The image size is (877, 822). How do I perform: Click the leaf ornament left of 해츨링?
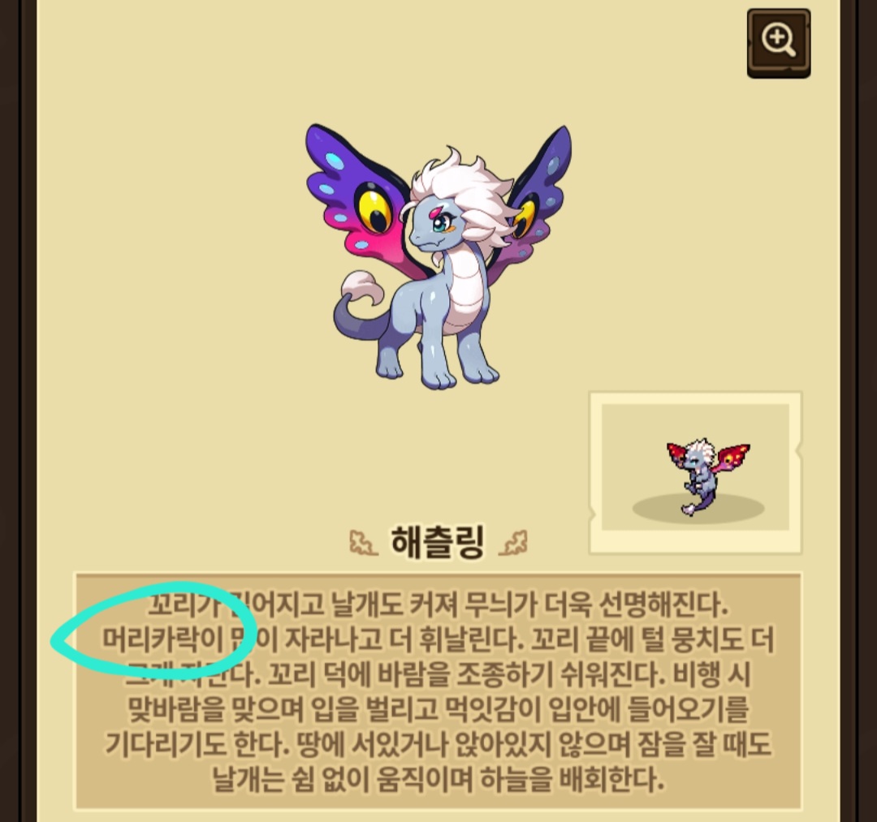click(x=363, y=543)
